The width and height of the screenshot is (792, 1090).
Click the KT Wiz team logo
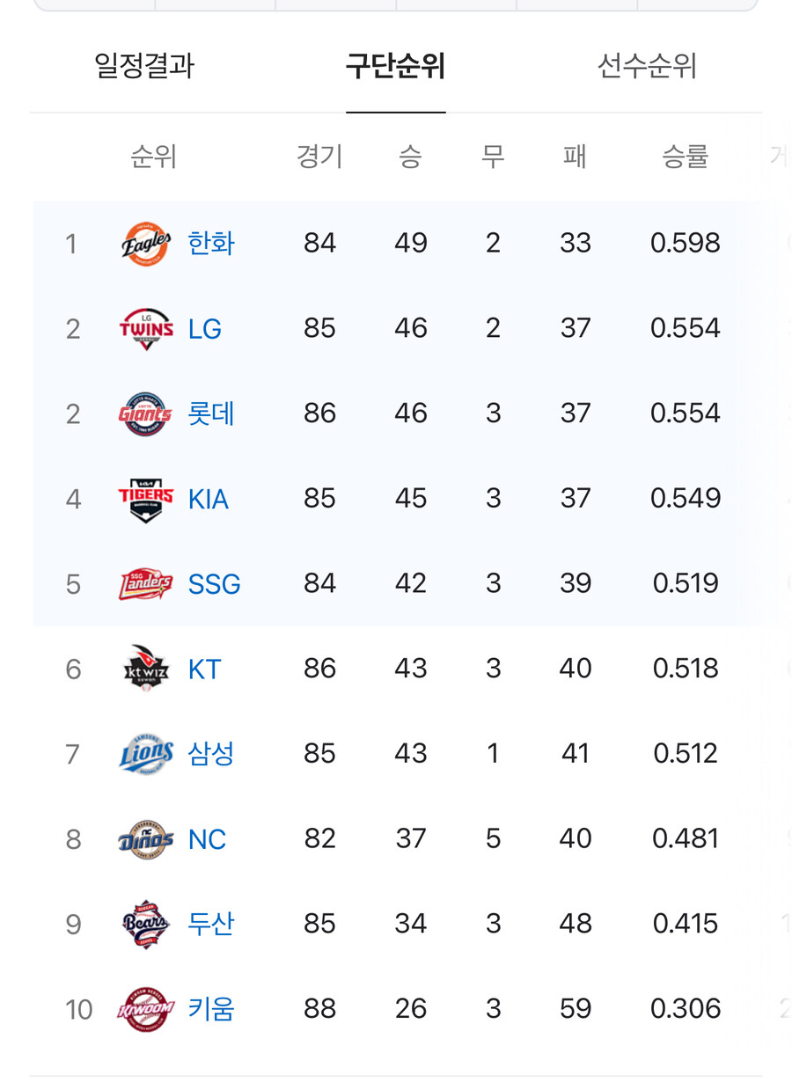[146, 669]
